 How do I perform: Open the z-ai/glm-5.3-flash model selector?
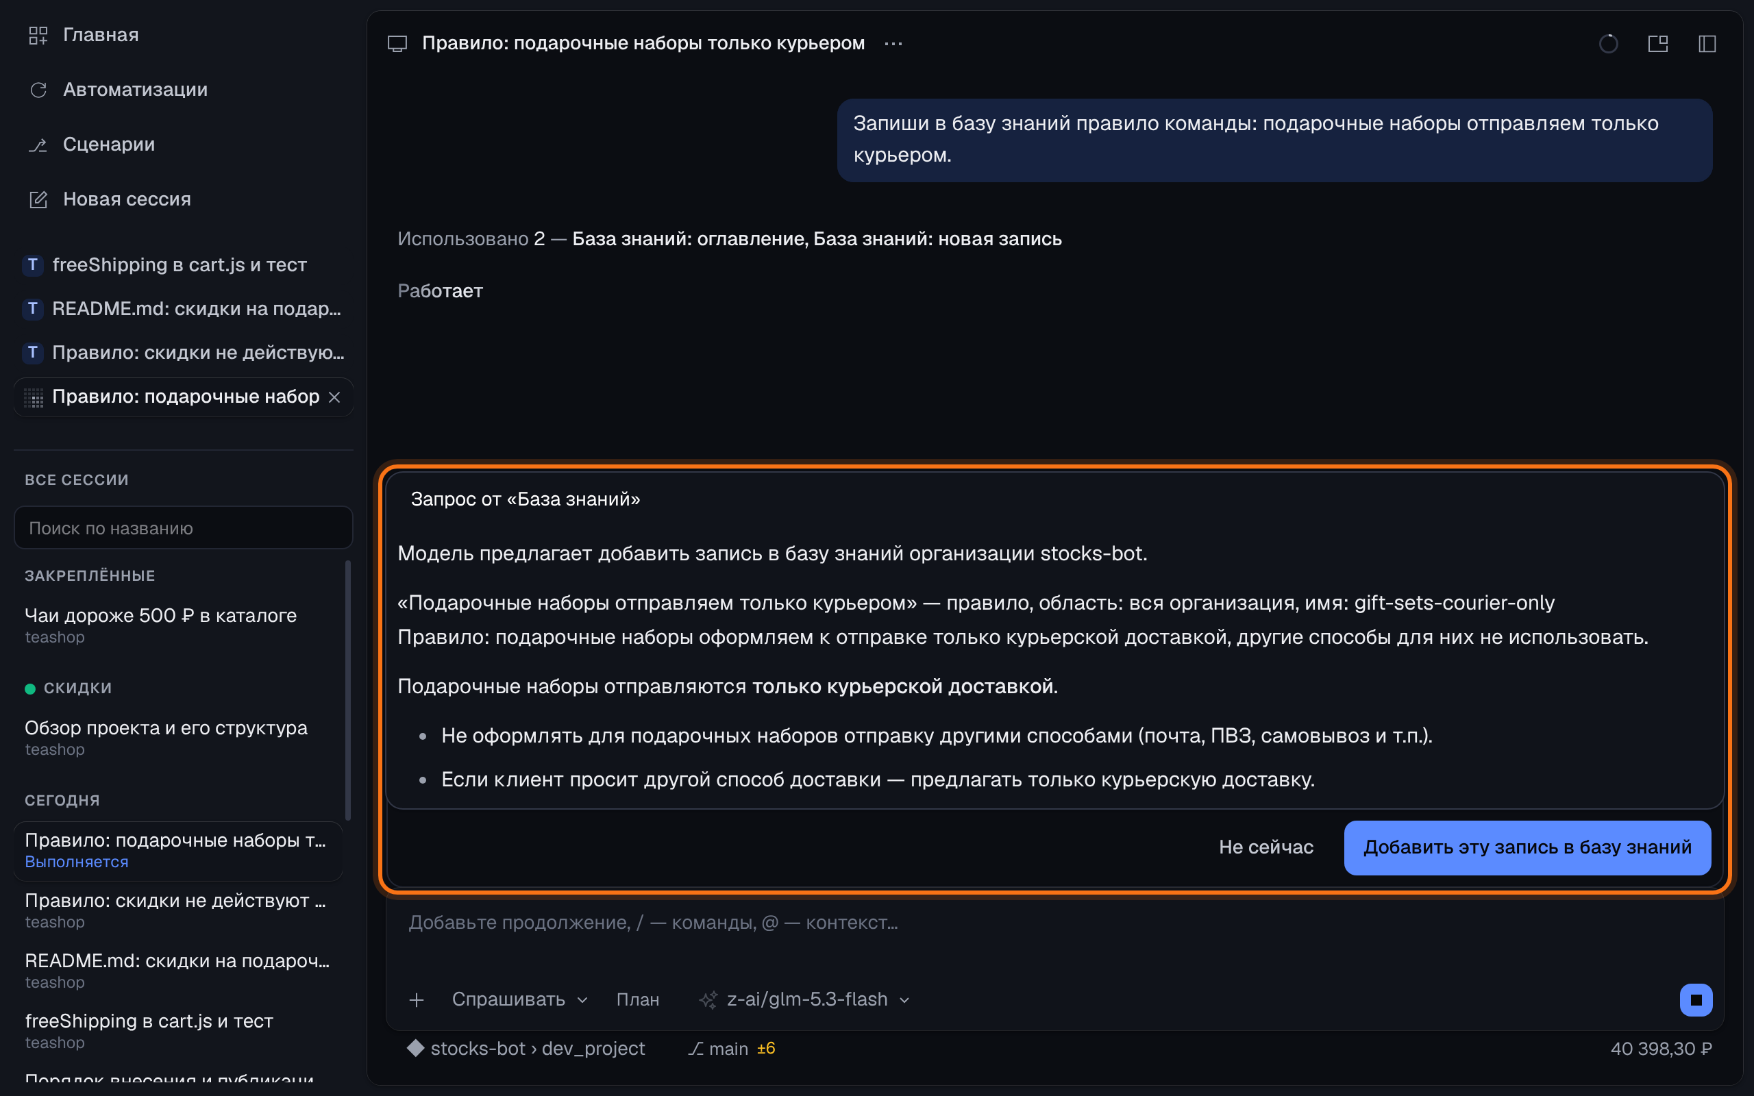pyautogui.click(x=804, y=999)
